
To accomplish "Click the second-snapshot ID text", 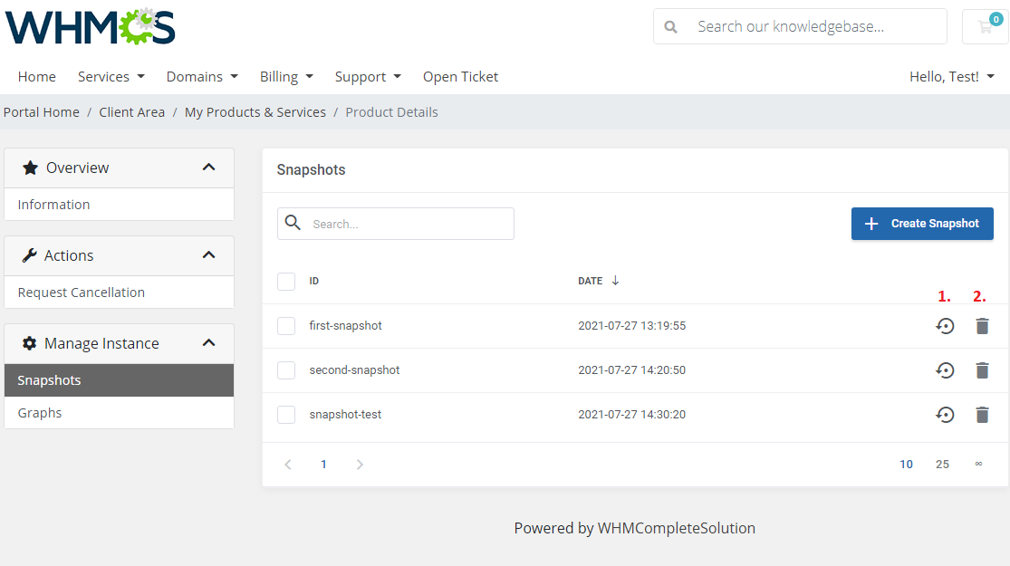I will coord(354,370).
